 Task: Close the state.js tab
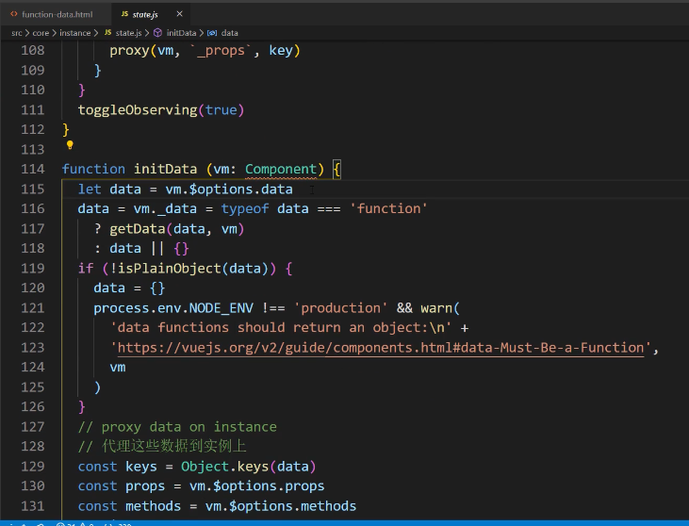(179, 14)
